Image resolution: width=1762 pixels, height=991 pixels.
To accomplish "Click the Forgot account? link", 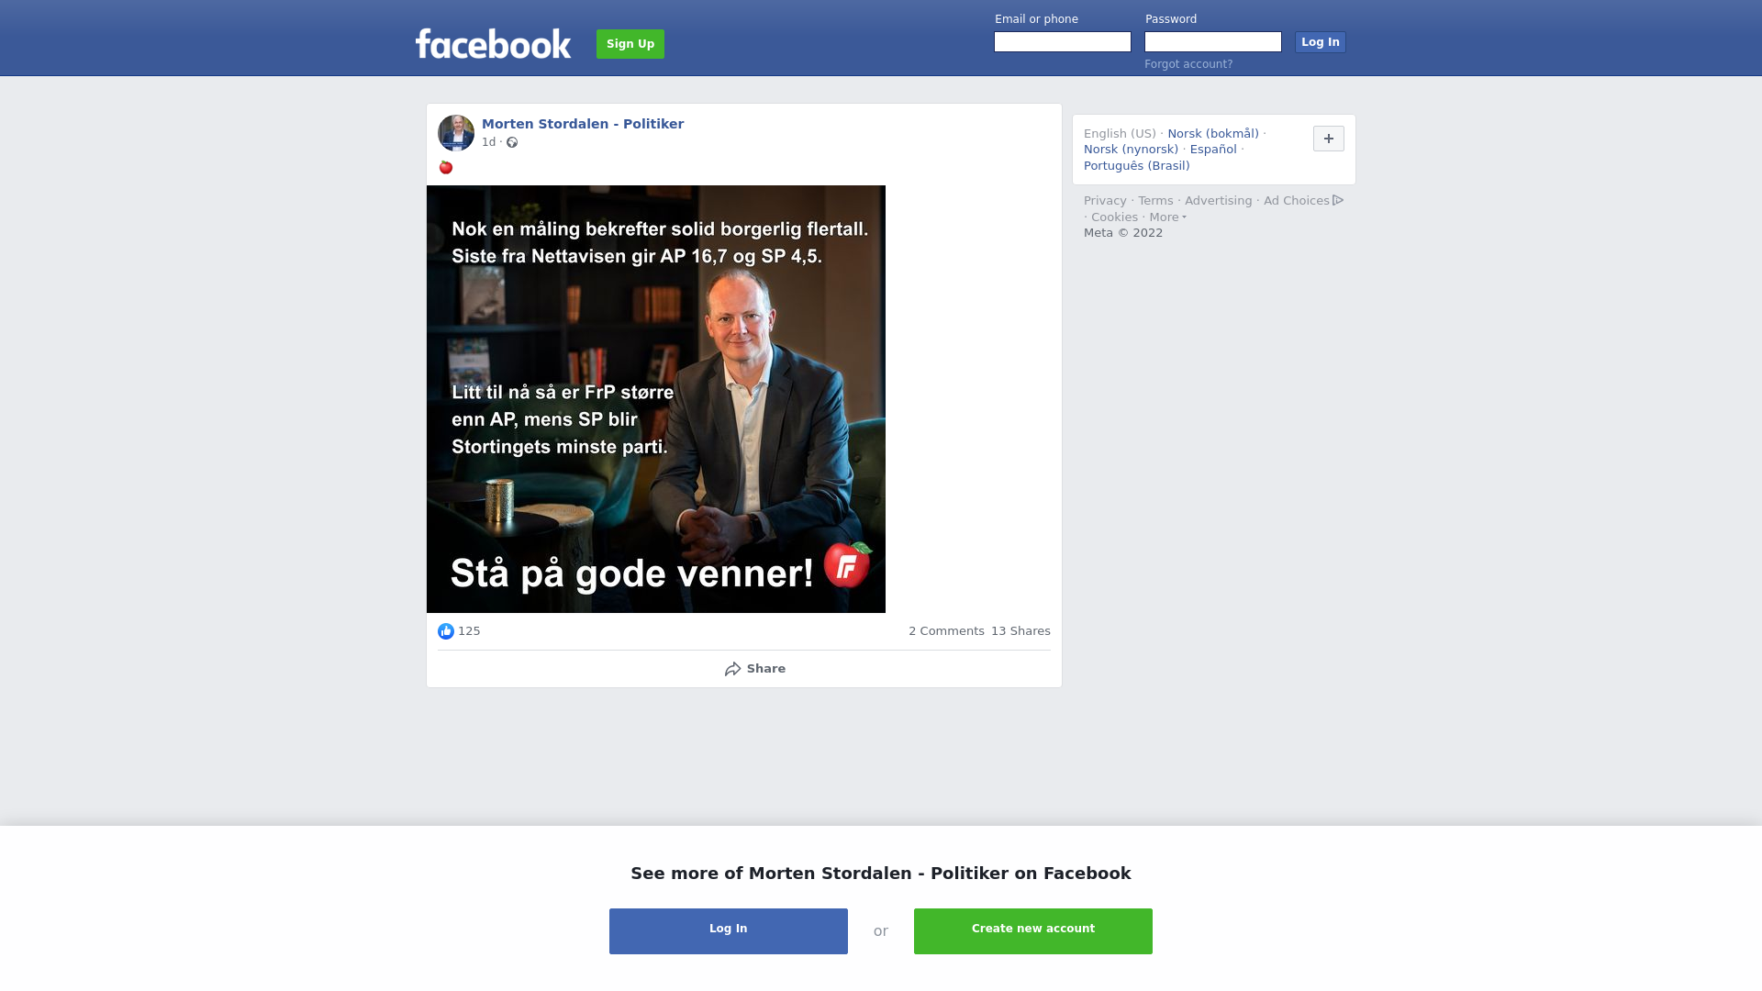I will 1188,64.
